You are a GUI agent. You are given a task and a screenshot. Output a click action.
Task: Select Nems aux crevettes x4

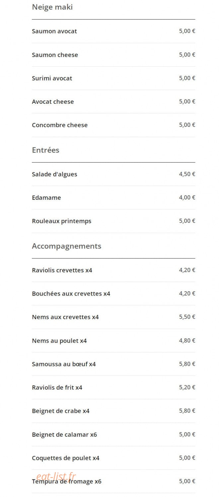pyautogui.click(x=113, y=317)
